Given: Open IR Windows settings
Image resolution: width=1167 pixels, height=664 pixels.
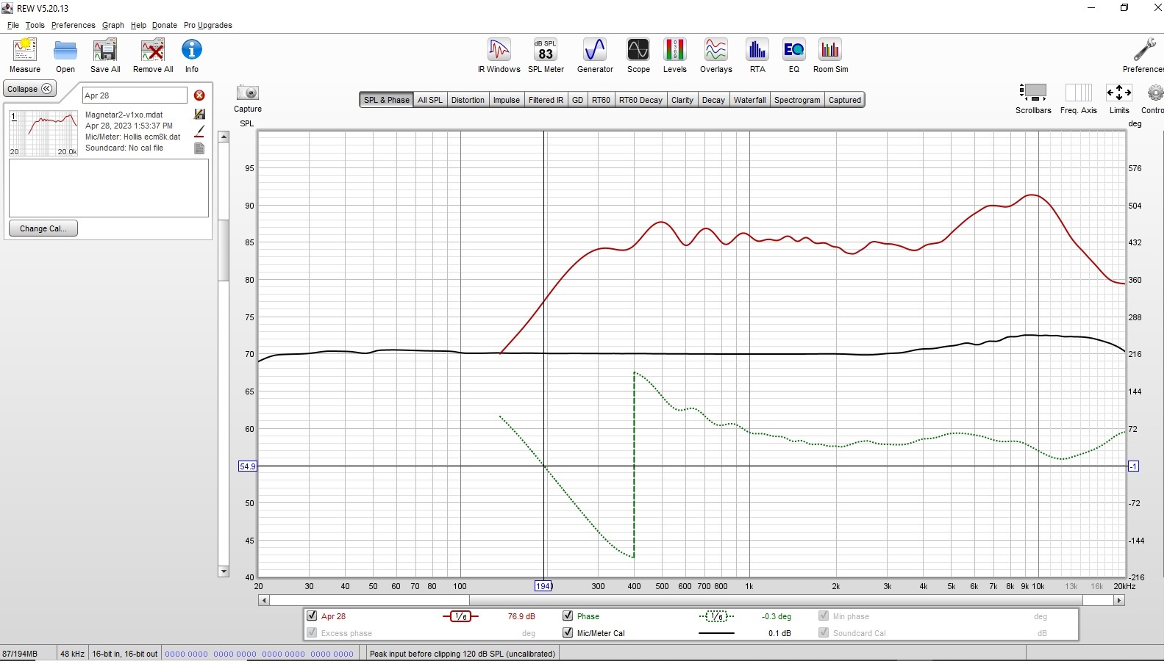Looking at the screenshot, I should click(x=499, y=56).
